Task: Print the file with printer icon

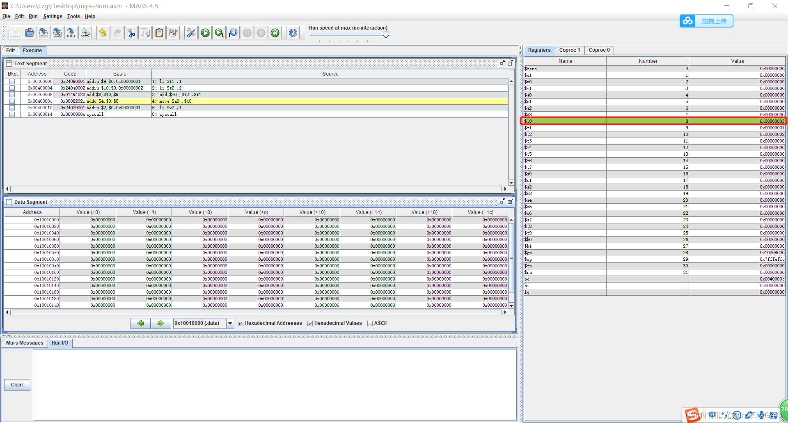Action: tap(85, 33)
